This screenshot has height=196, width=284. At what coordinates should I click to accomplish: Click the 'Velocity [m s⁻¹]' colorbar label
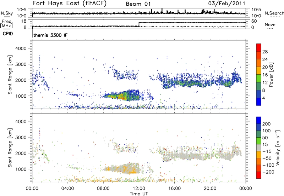tap(278, 148)
